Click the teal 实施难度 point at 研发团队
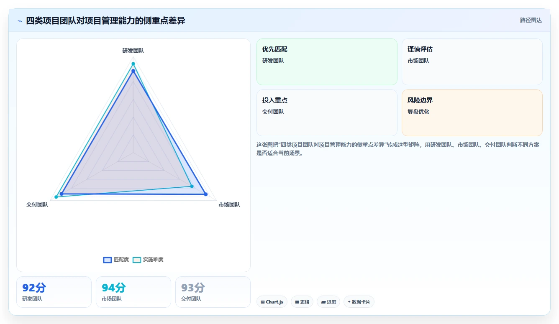Viewport: 559px width, 324px height. click(133, 64)
